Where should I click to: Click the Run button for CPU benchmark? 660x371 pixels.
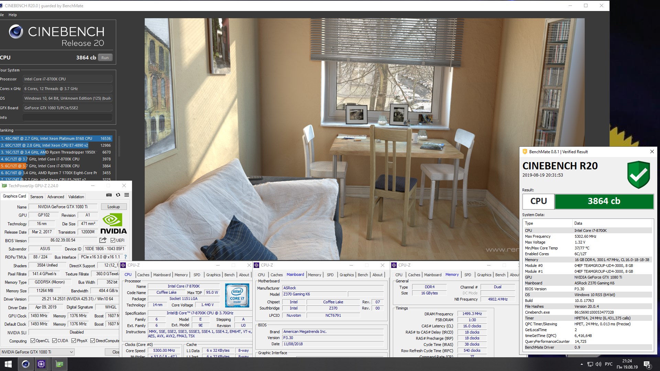point(105,58)
